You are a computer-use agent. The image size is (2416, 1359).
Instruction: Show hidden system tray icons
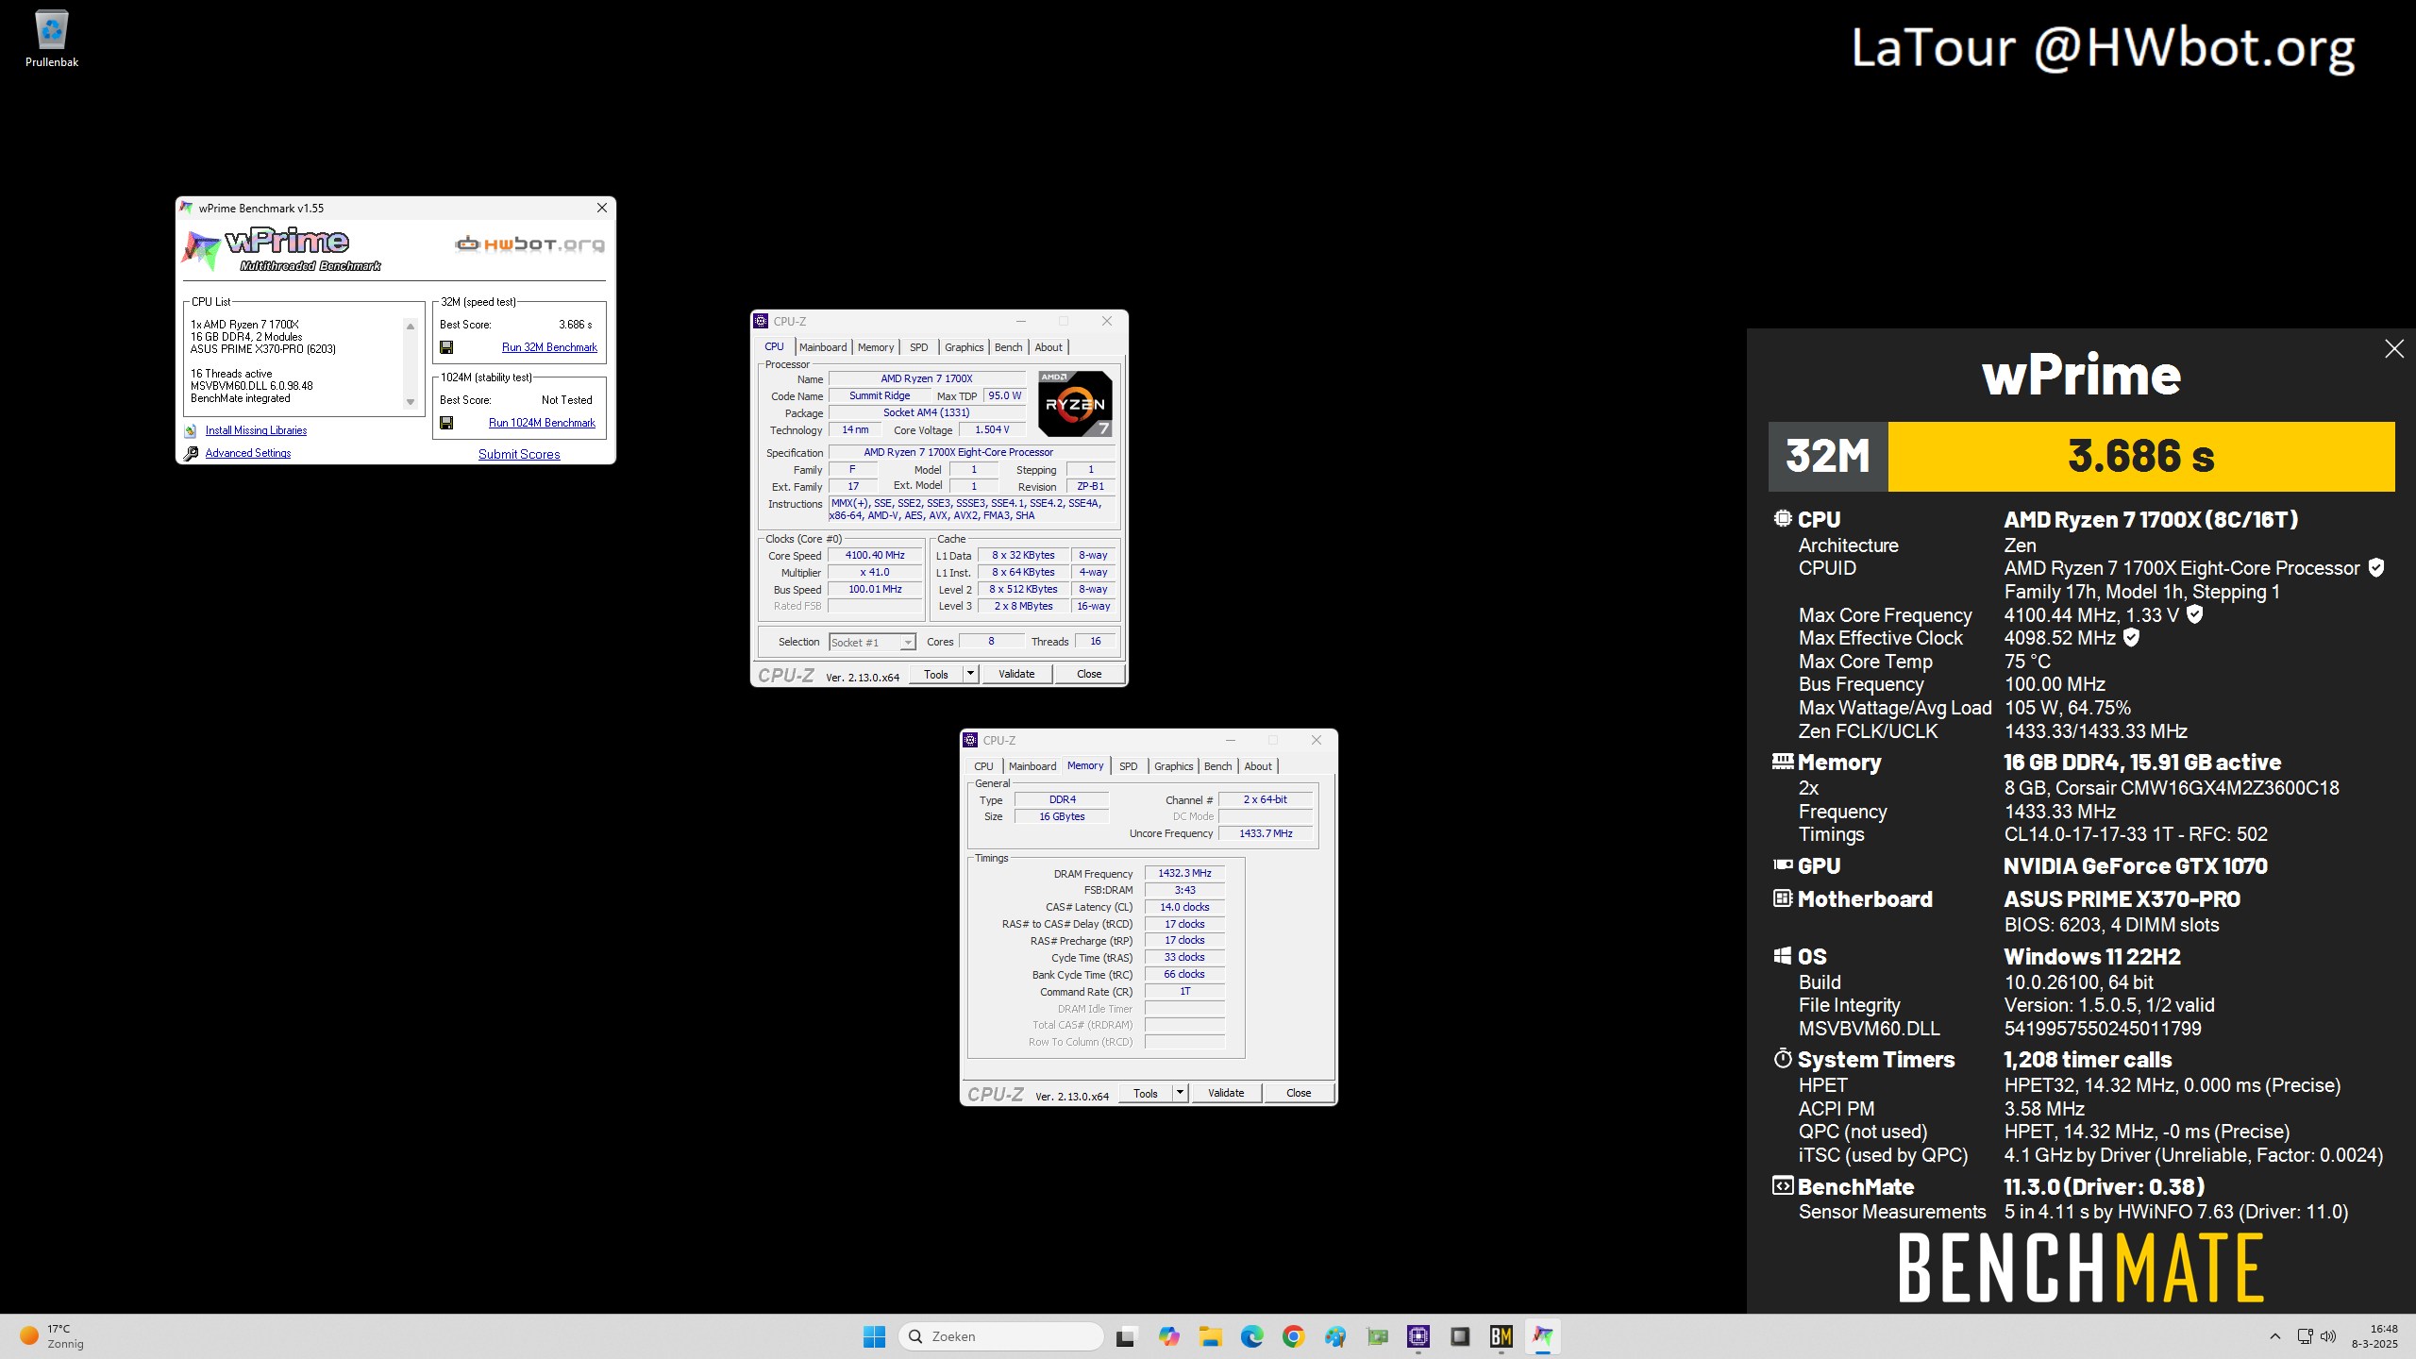[x=2274, y=1336]
